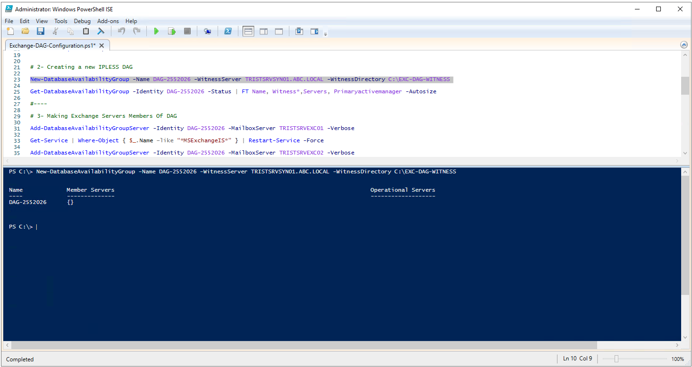Image resolution: width=692 pixels, height=367 pixels.
Task: Click DAG-2552026 in console output row
Action: tap(28, 202)
